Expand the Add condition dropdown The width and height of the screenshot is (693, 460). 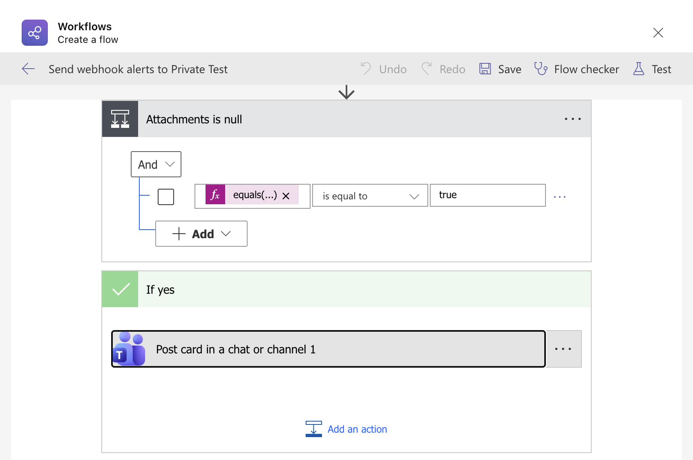click(x=201, y=234)
